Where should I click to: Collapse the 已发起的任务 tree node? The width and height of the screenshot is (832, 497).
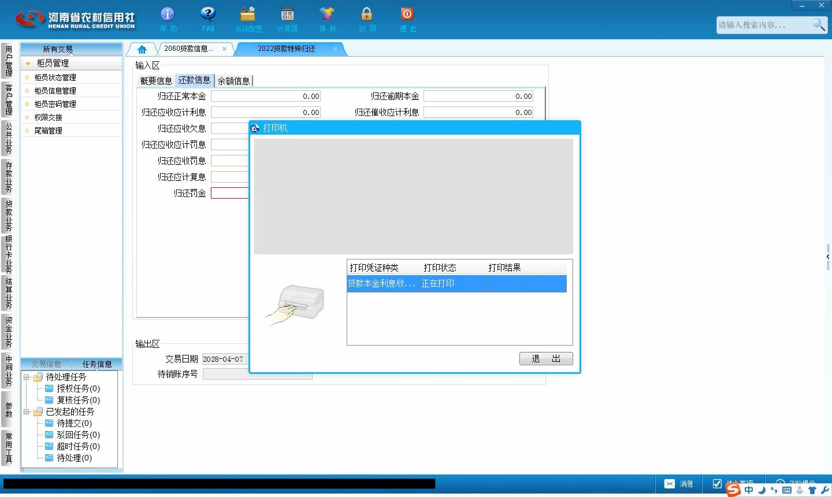tap(26, 411)
